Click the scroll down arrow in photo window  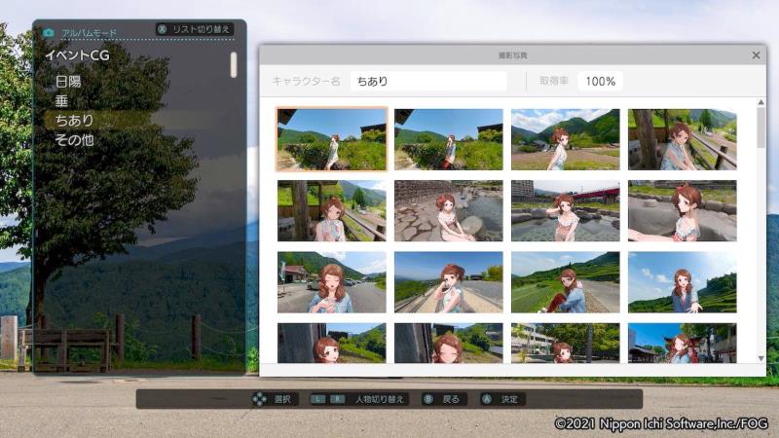(760, 358)
